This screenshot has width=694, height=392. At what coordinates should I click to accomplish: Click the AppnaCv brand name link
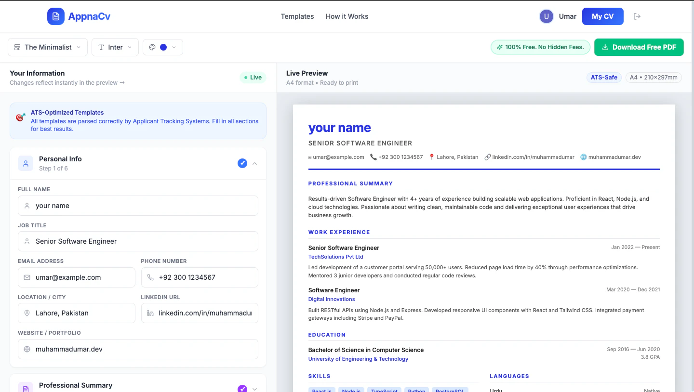[x=90, y=16]
